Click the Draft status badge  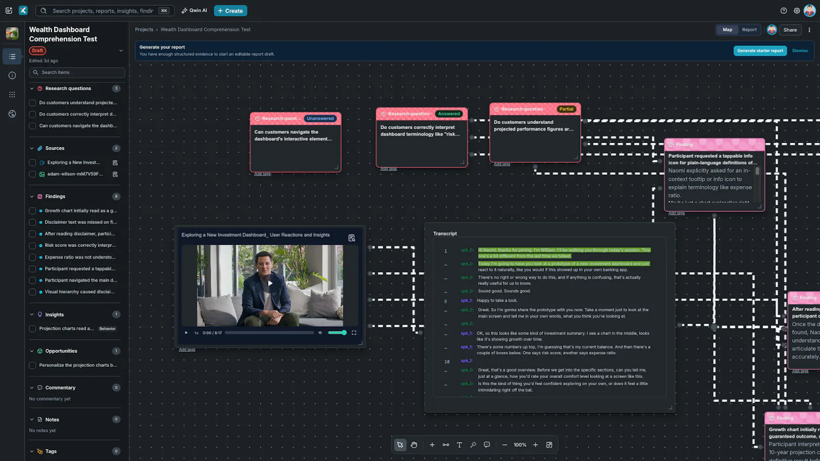pos(38,51)
